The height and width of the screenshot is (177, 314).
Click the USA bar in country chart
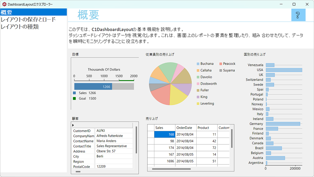click(x=284, y=70)
